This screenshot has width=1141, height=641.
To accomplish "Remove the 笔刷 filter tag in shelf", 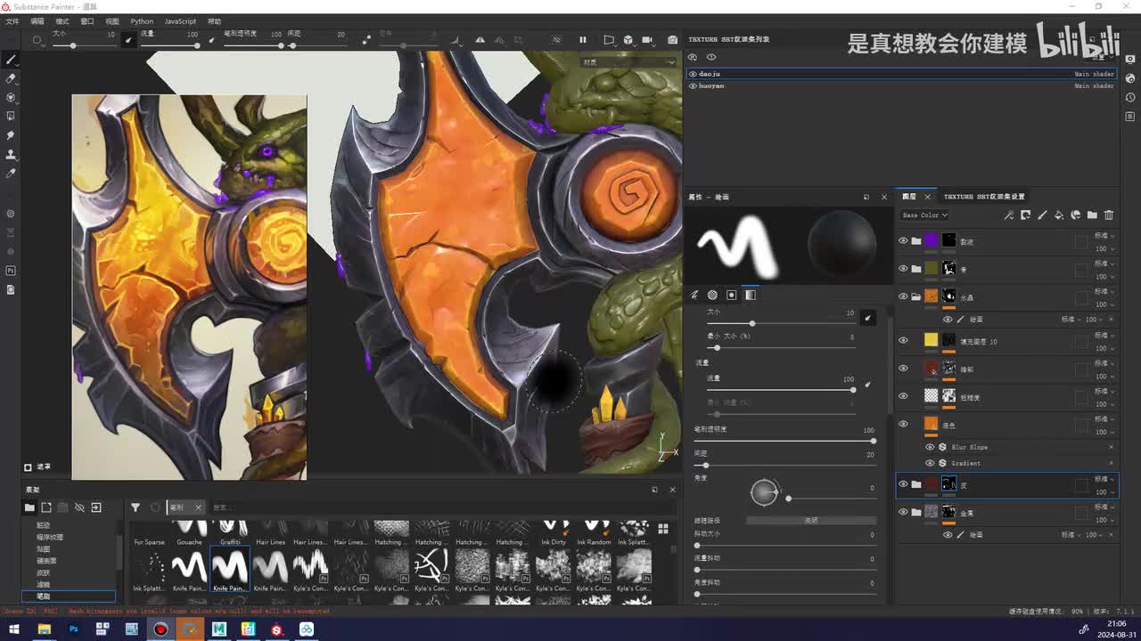I will 198,507.
